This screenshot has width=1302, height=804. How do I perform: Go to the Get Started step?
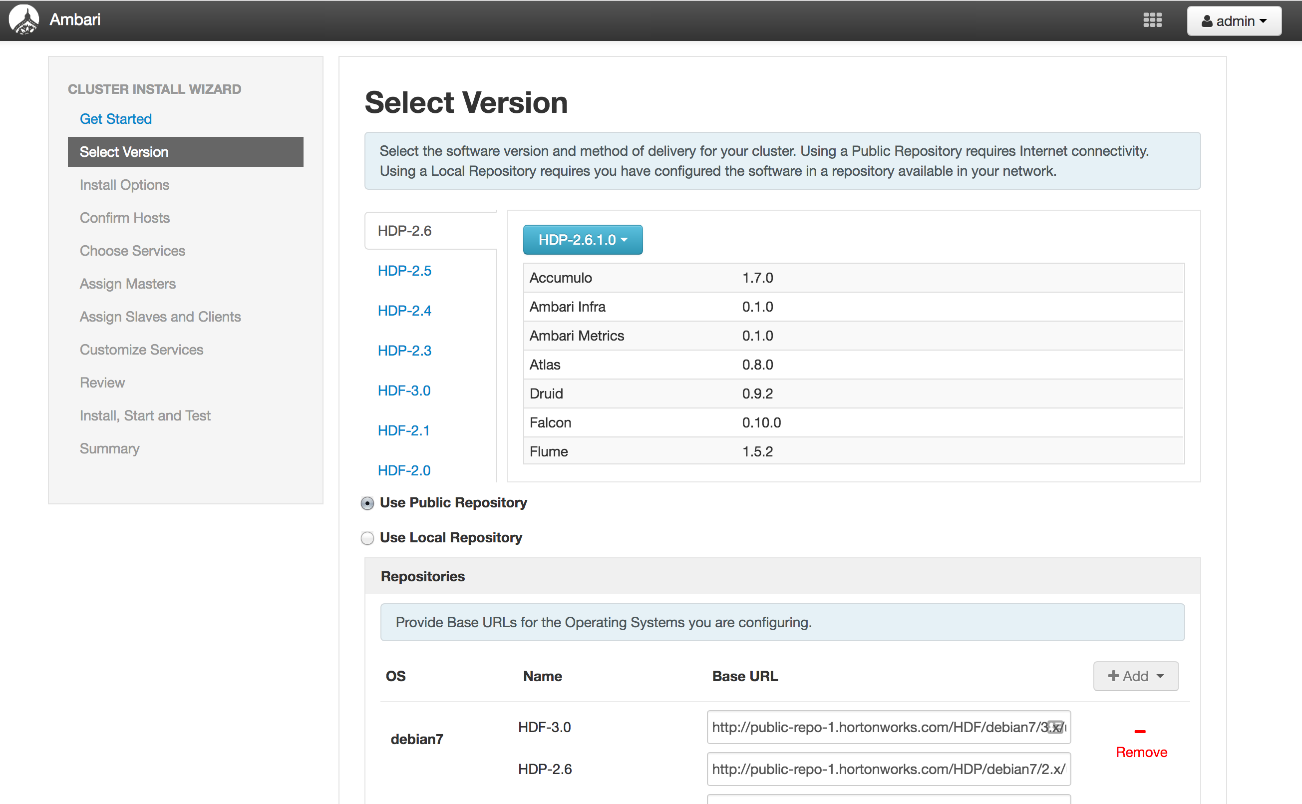tap(116, 119)
